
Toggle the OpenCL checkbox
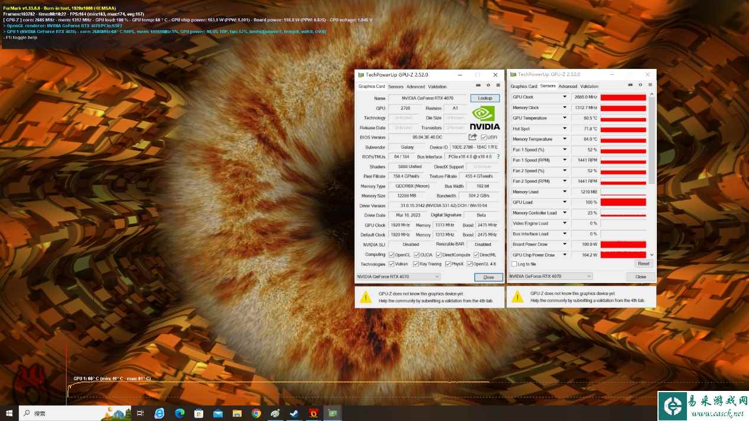[x=391, y=255]
